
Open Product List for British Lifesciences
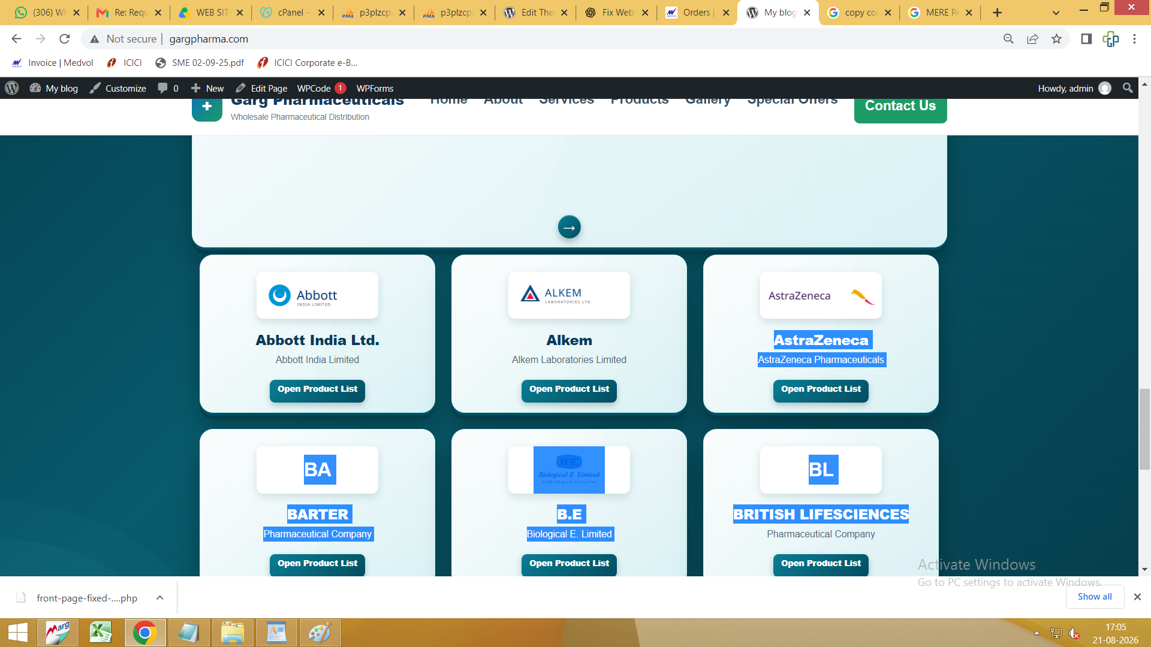(x=821, y=564)
